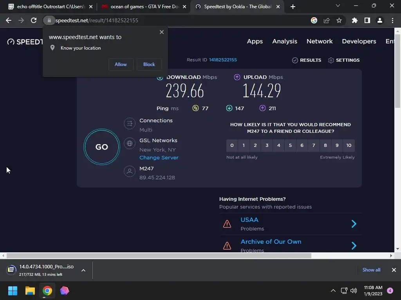This screenshot has height=300, width=401.
Task: Click the ISO download file icon
Action: click(11, 270)
